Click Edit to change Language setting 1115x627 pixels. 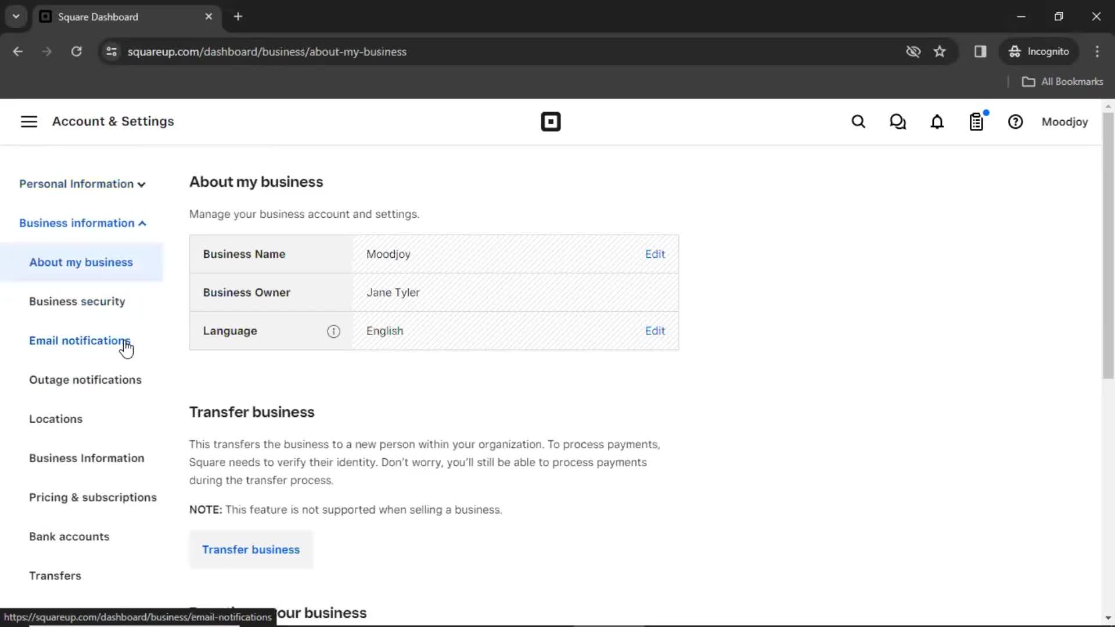click(654, 331)
